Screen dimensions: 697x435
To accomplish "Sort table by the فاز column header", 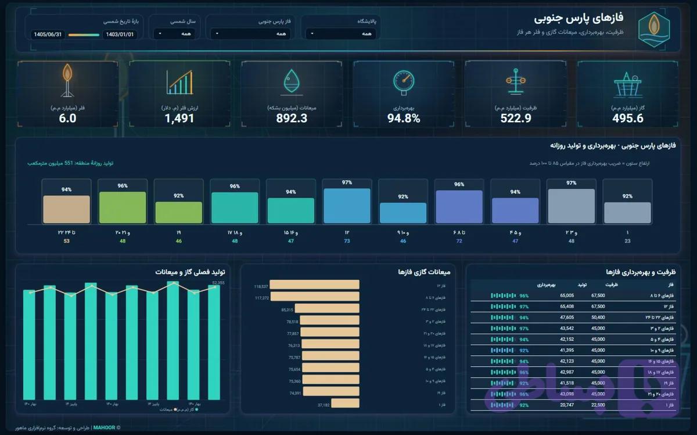I will coord(670,286).
